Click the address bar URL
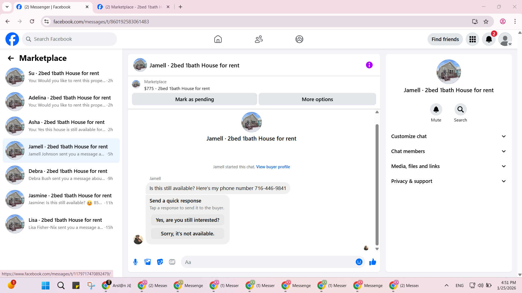The height and width of the screenshot is (293, 522). [x=101, y=21]
